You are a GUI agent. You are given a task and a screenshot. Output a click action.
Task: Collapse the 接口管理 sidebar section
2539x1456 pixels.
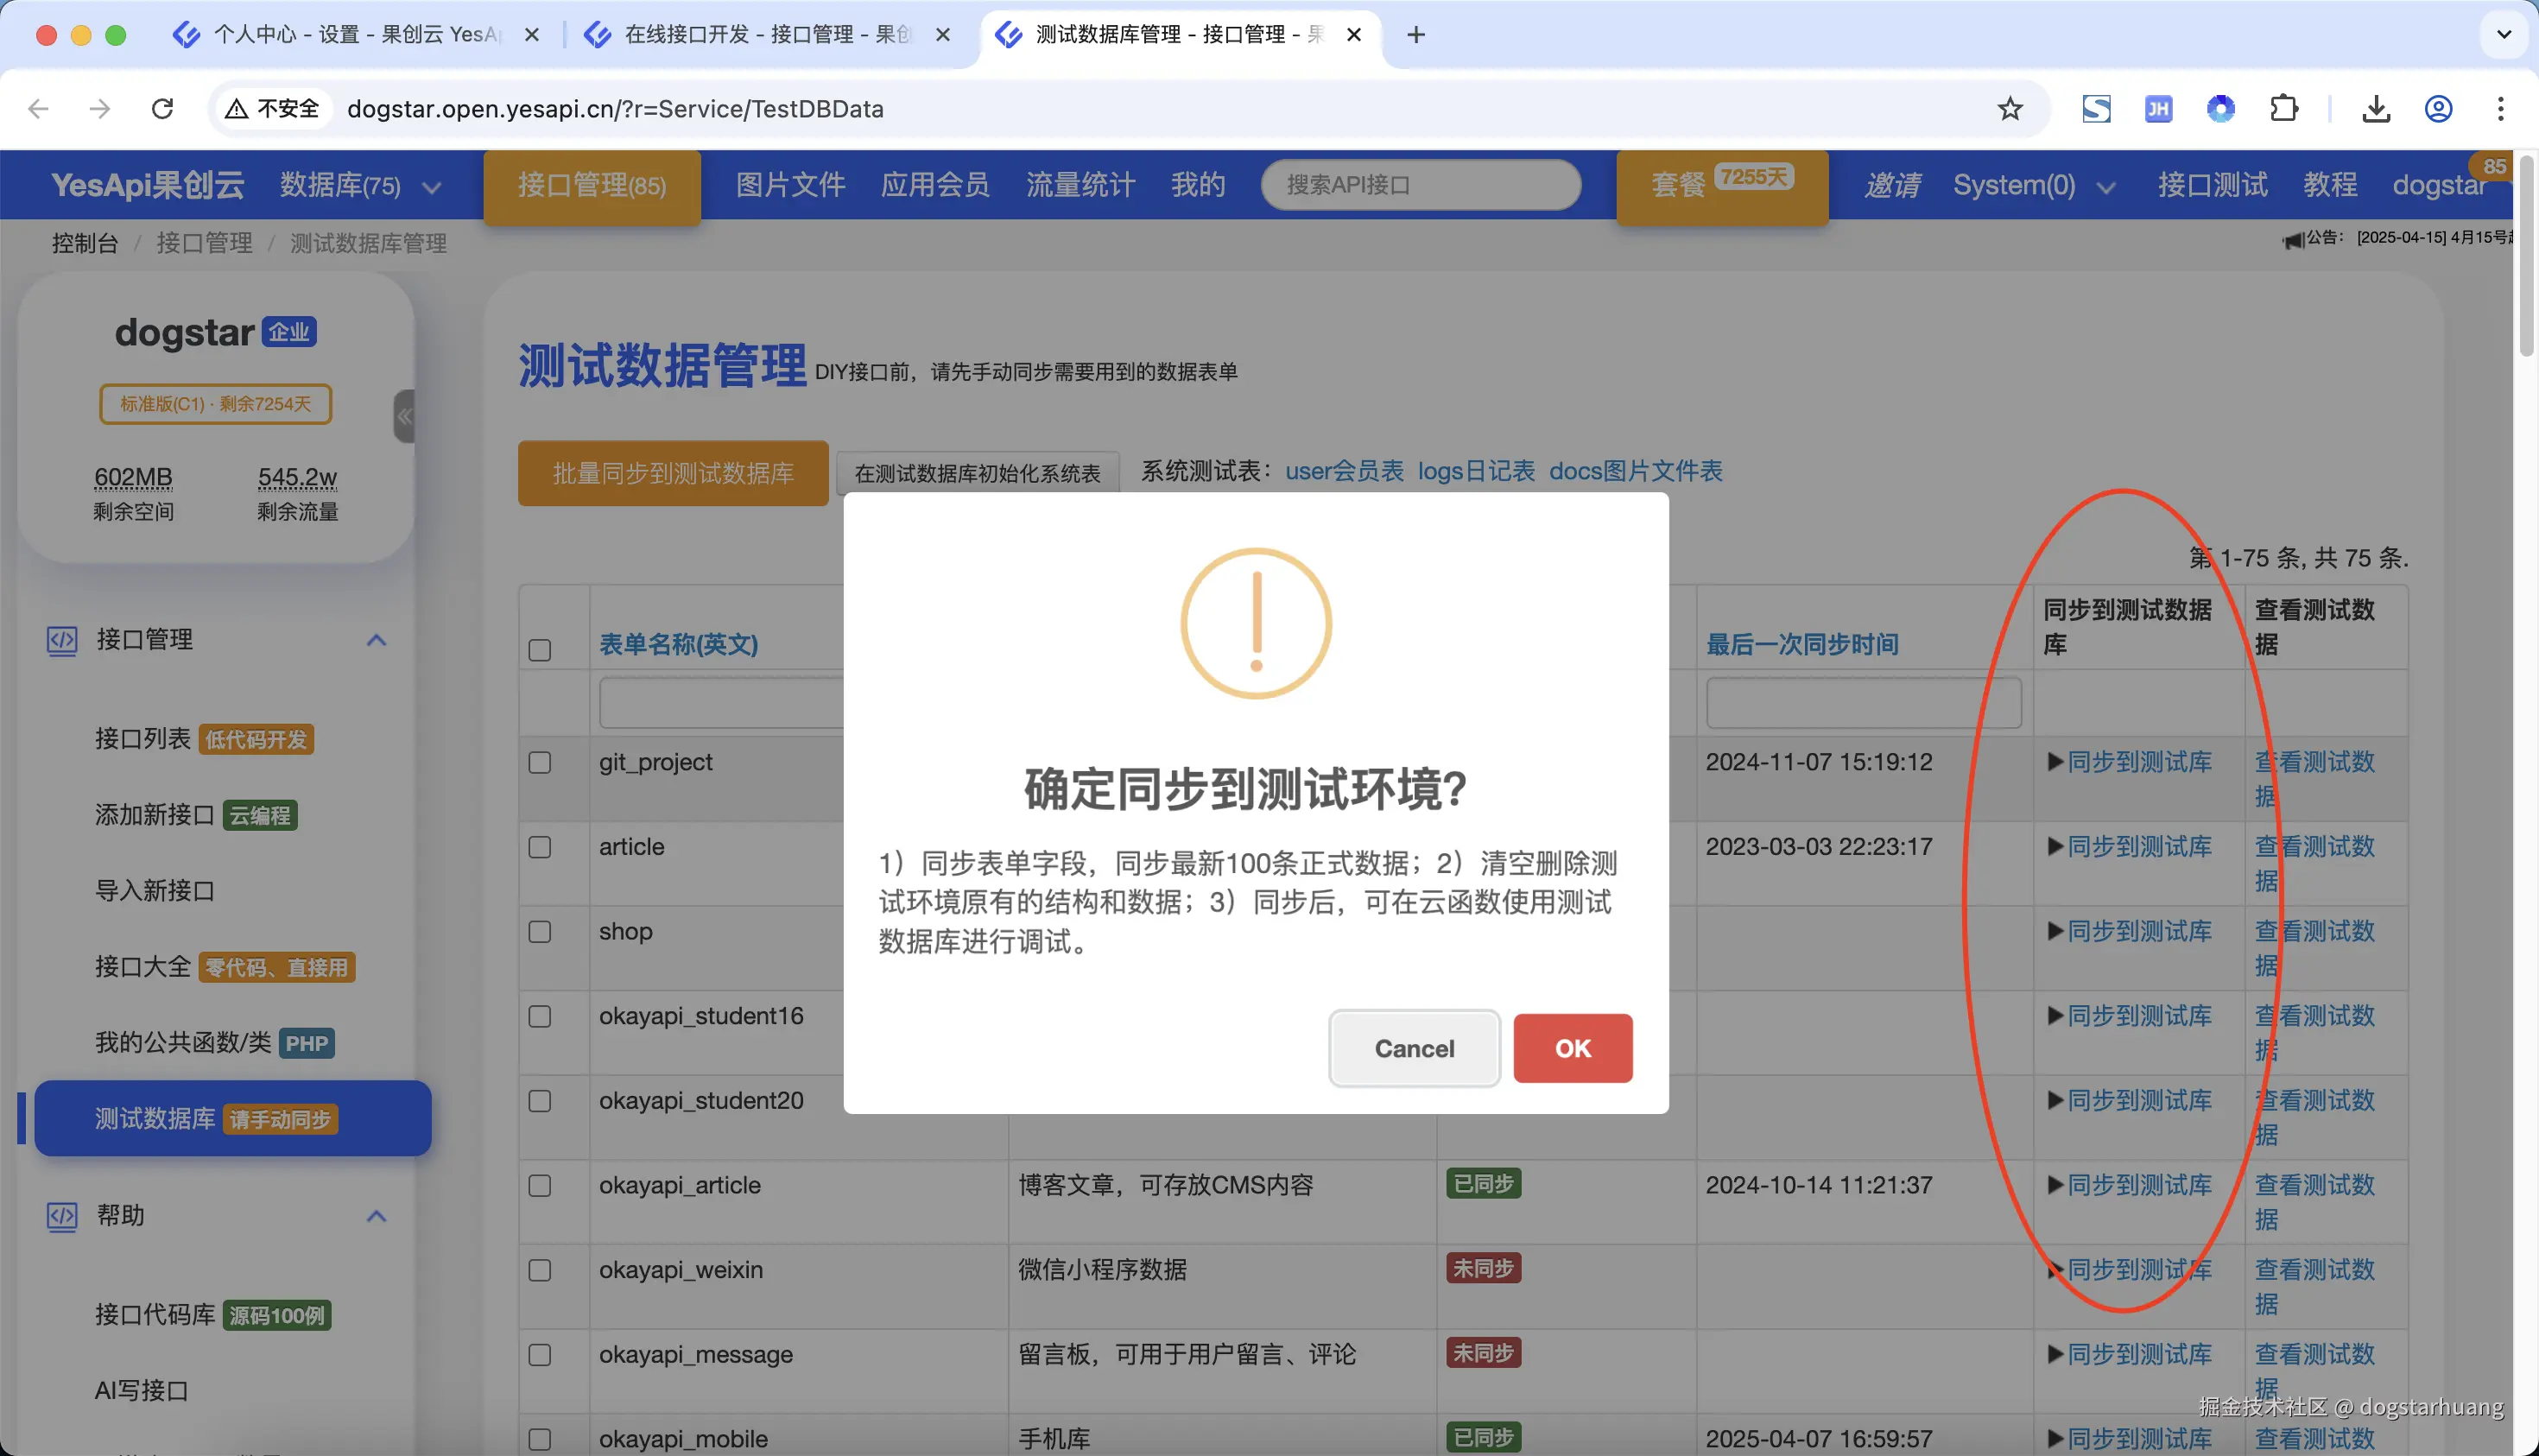point(376,640)
